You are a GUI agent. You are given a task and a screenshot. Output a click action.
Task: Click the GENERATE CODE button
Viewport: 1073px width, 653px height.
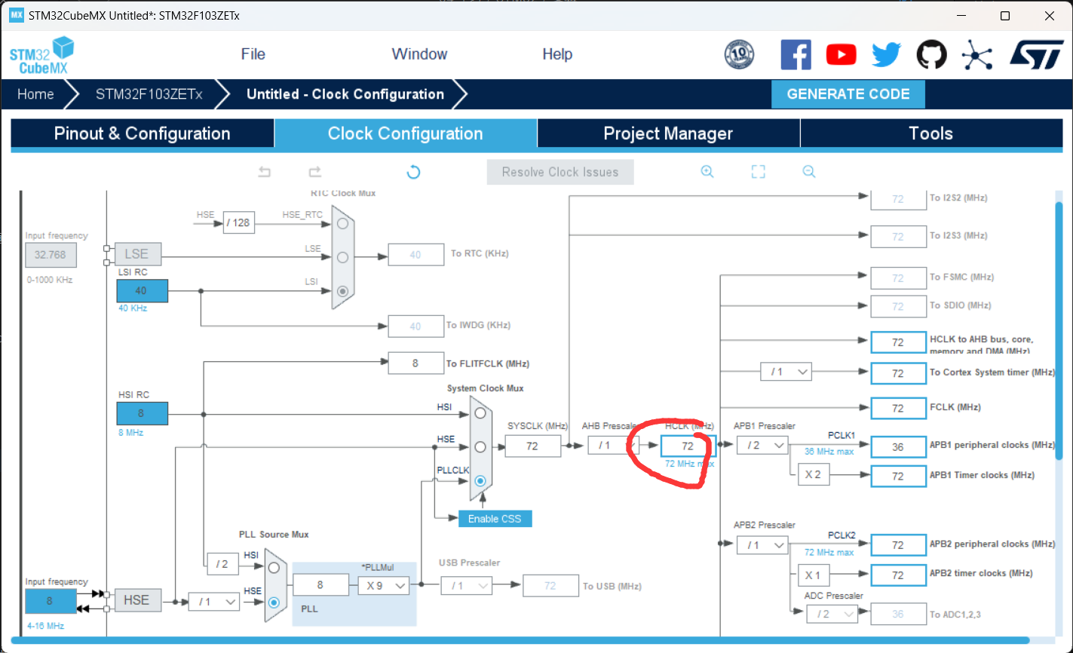(848, 94)
